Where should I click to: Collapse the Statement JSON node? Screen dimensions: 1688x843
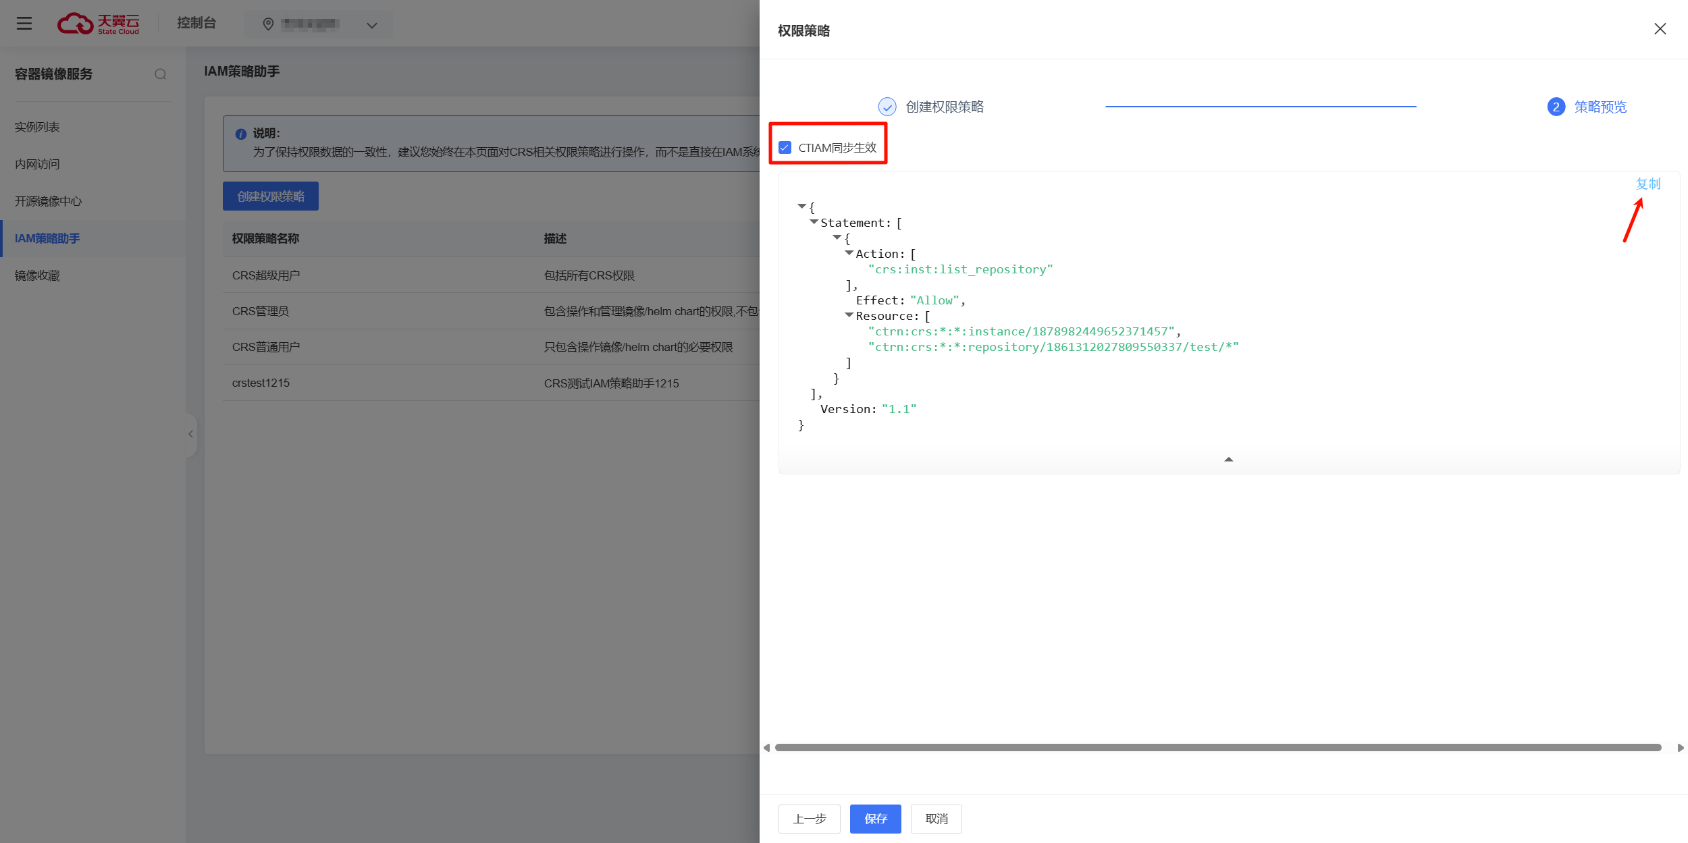tap(814, 222)
